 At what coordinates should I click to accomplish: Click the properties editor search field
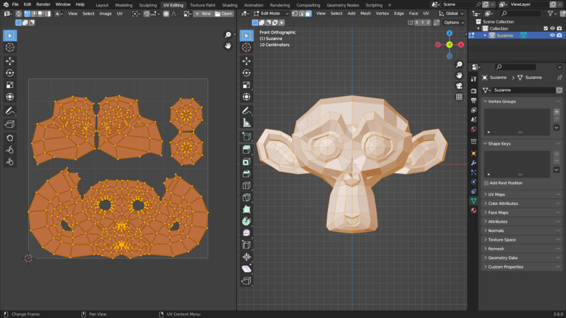(x=515, y=67)
